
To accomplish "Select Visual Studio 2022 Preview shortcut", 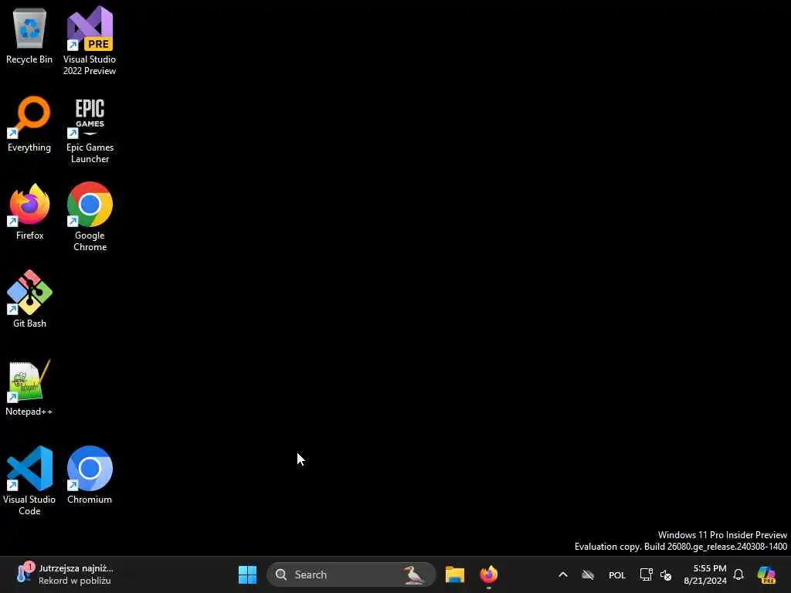I will tap(90, 40).
